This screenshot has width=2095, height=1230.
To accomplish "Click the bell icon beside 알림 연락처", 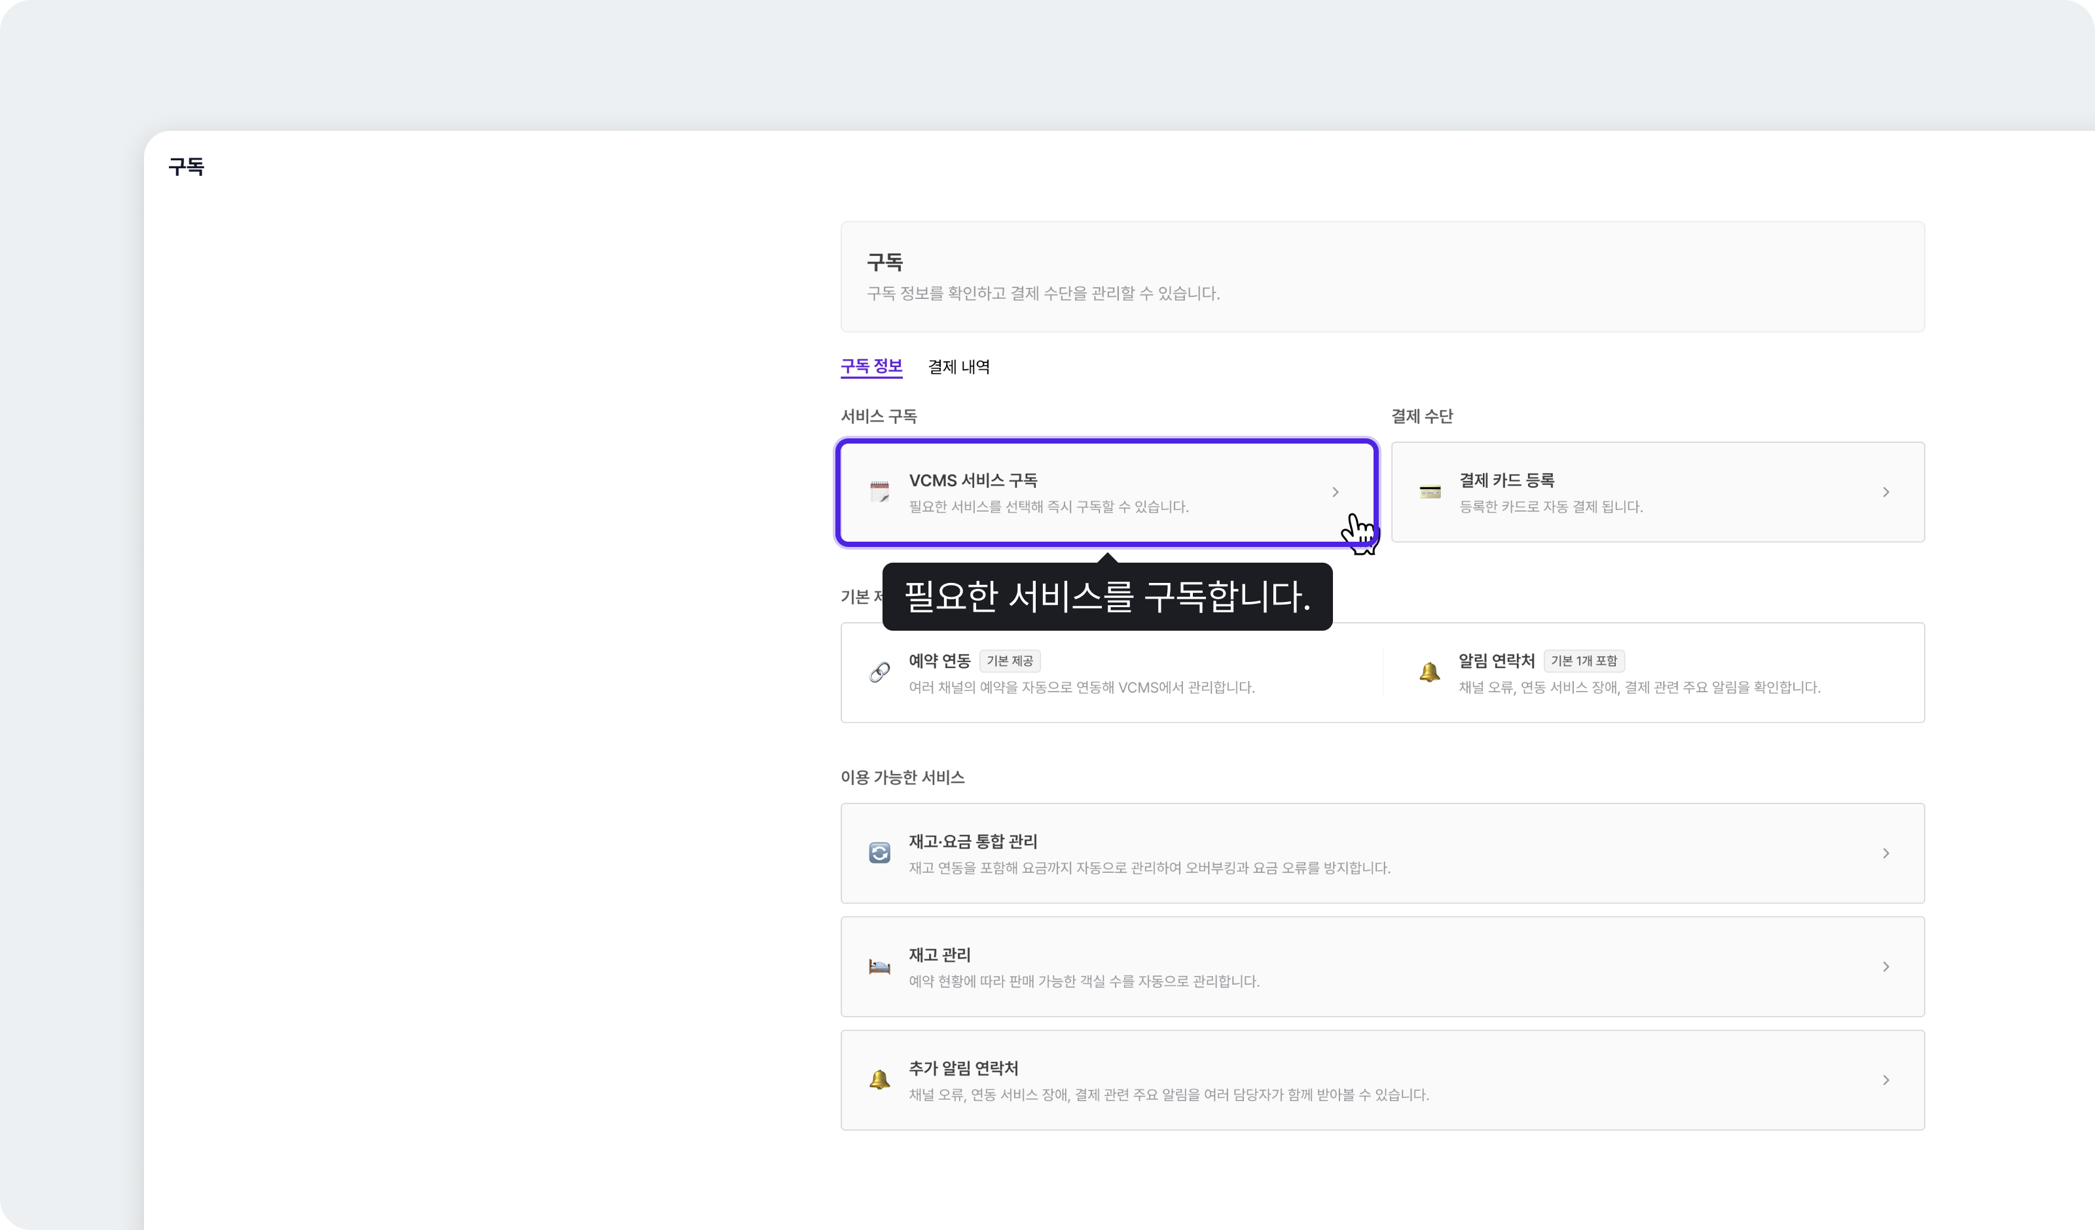I will click(x=1430, y=673).
